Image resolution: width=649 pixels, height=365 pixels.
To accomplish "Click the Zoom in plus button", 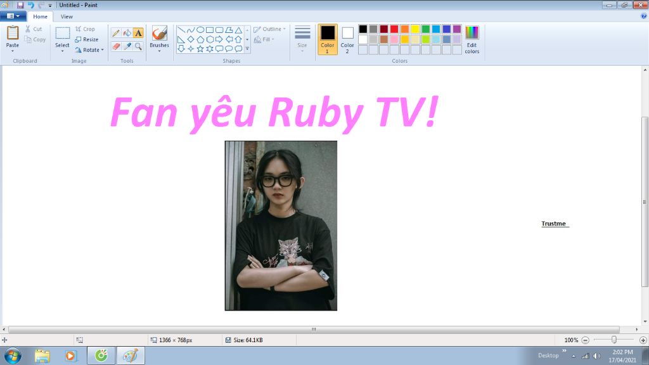I will [643, 340].
